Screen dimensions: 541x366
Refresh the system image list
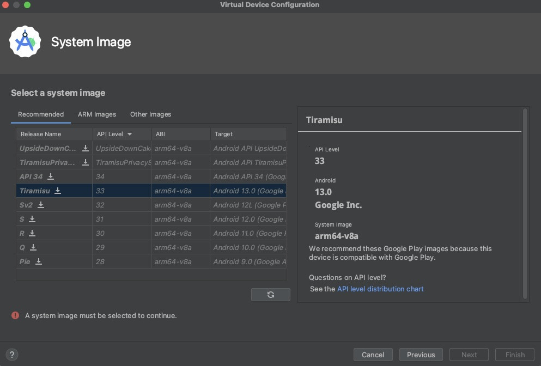tap(271, 295)
